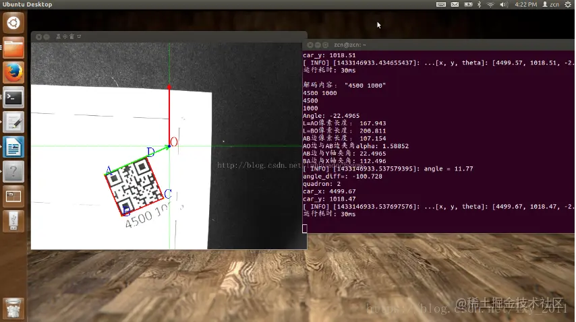This screenshot has height=322, width=576.
Task: Maximize the zcn@zcn terminal window
Action: point(326,44)
